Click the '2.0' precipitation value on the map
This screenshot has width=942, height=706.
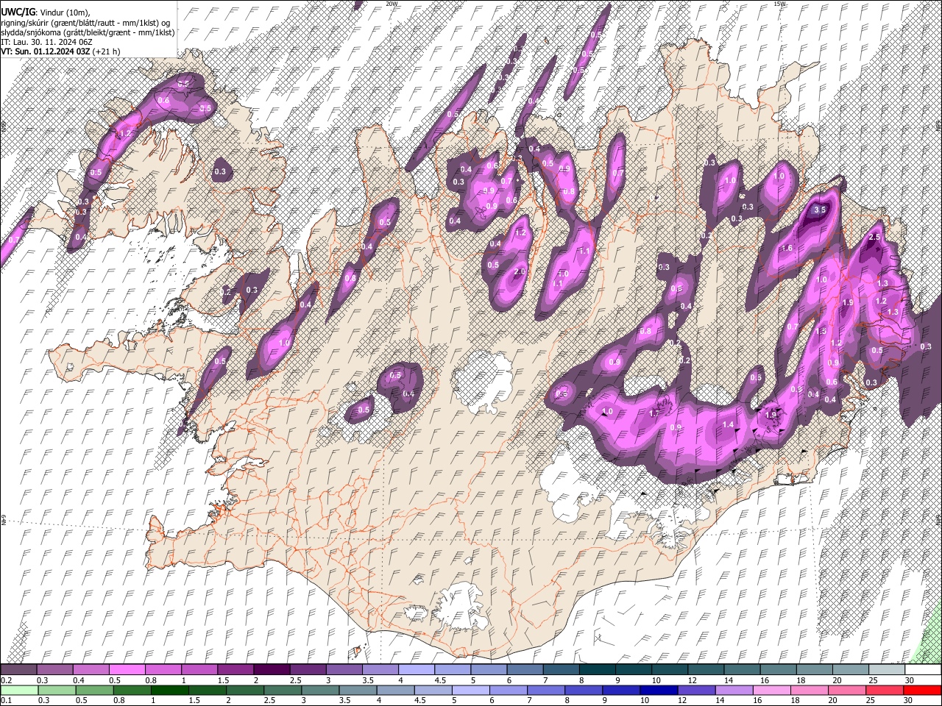[x=520, y=272]
